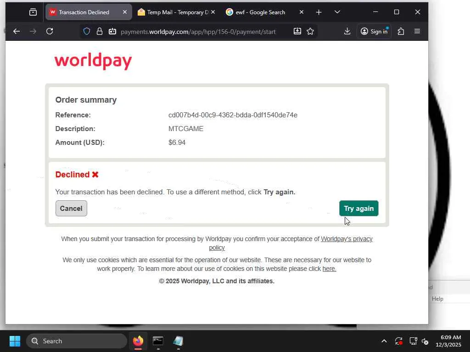Open the cookies 'here' link
This screenshot has height=352, width=470.
[329, 269]
